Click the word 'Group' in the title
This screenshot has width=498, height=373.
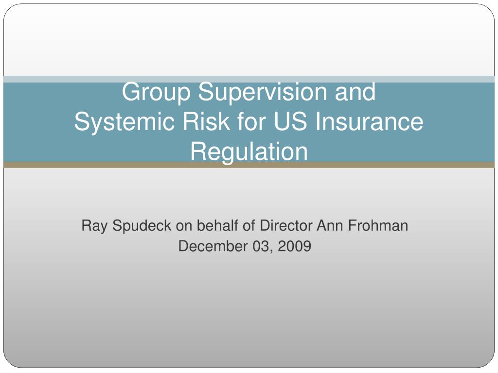click(x=156, y=92)
